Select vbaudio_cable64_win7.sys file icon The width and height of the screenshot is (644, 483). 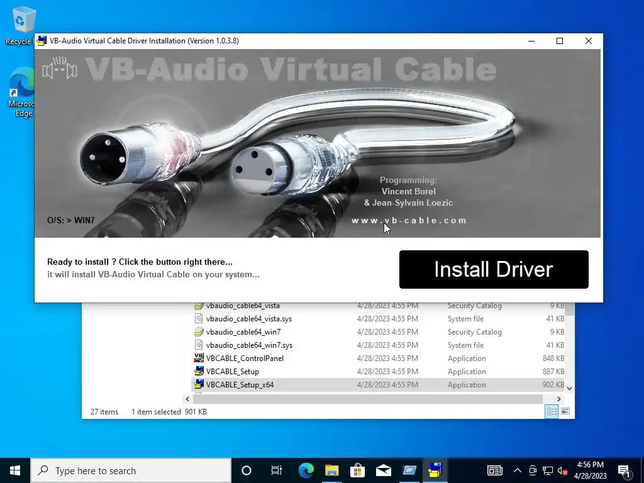pos(199,345)
